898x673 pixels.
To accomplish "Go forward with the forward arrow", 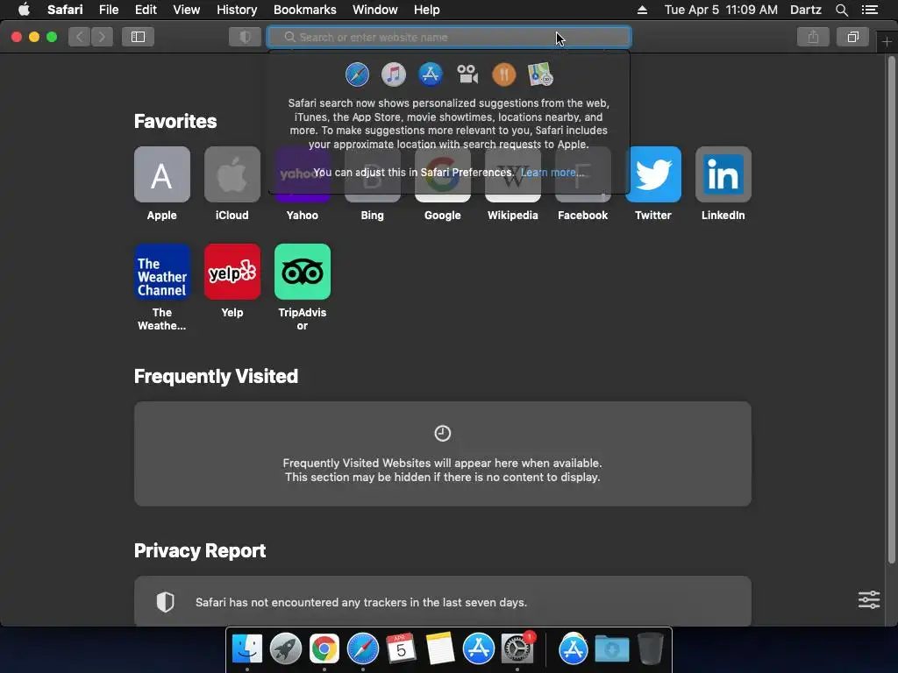I will point(102,37).
